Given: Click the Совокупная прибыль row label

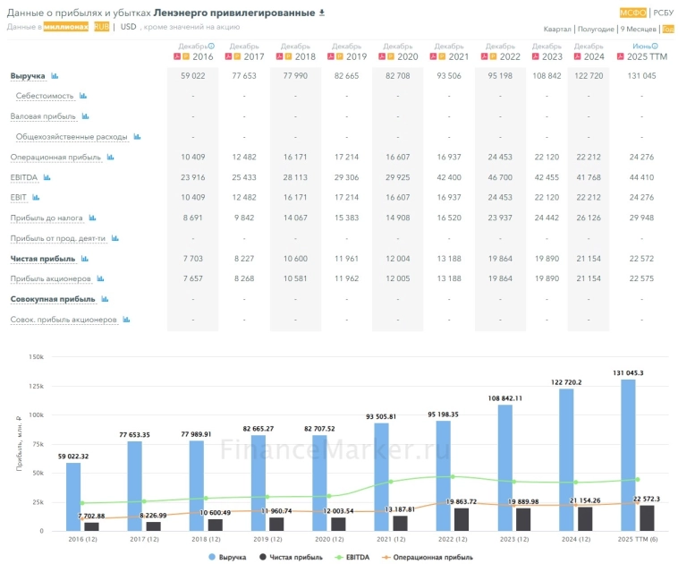Looking at the screenshot, I should 52,299.
